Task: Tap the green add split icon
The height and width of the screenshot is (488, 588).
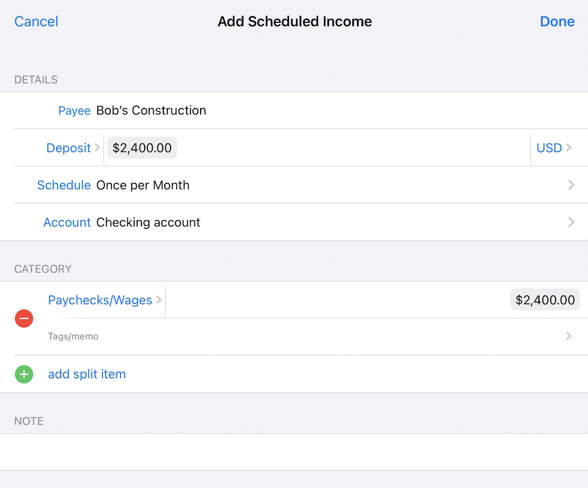Action: [x=24, y=374]
